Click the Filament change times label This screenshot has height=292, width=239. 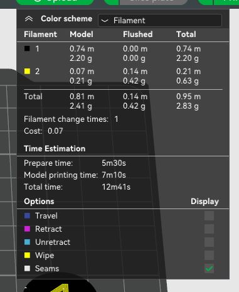click(x=66, y=119)
